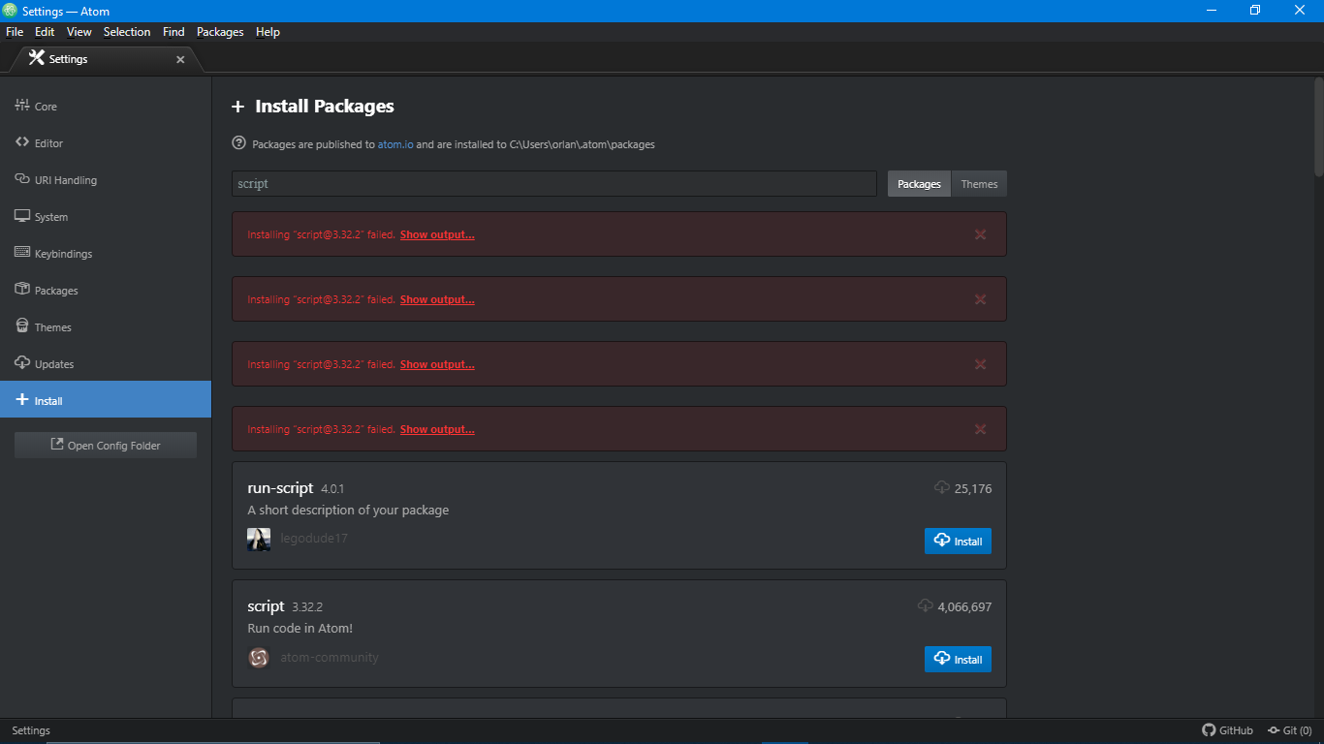Click "A short description of your package"
The height and width of the screenshot is (744, 1324).
pos(348,511)
